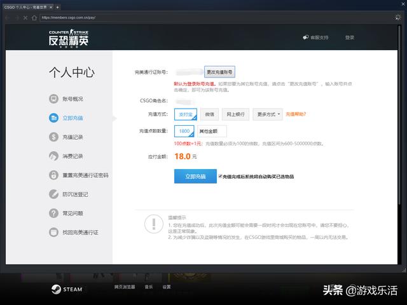Open 设置 in the Steam bottom bar
This screenshot has width=407, height=305.
click(x=167, y=287)
